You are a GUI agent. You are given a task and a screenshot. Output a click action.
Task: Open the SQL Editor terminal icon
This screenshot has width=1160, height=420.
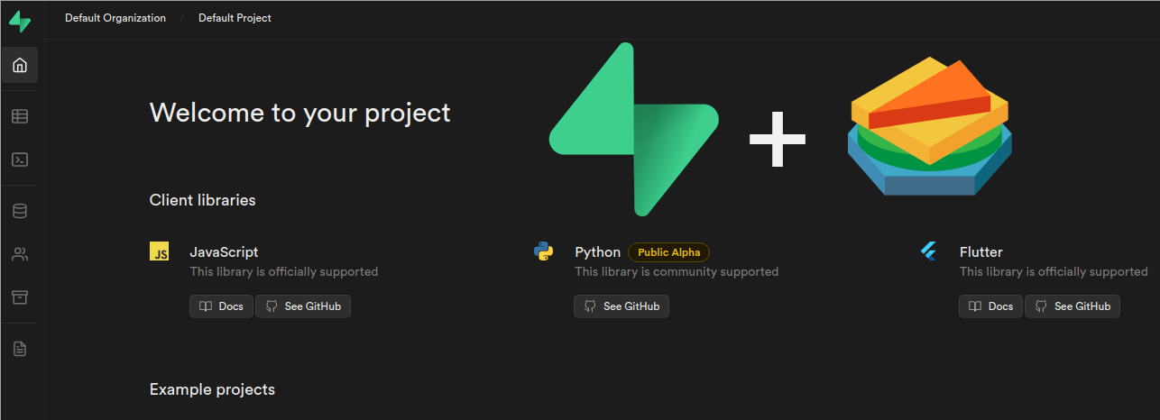click(x=20, y=160)
